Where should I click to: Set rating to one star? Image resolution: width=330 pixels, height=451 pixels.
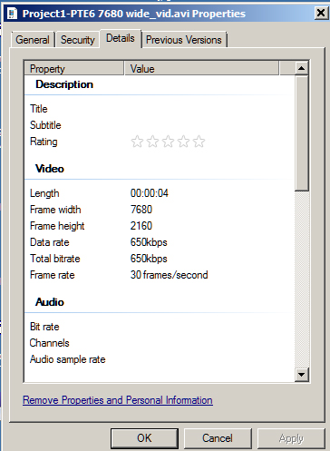(x=137, y=142)
